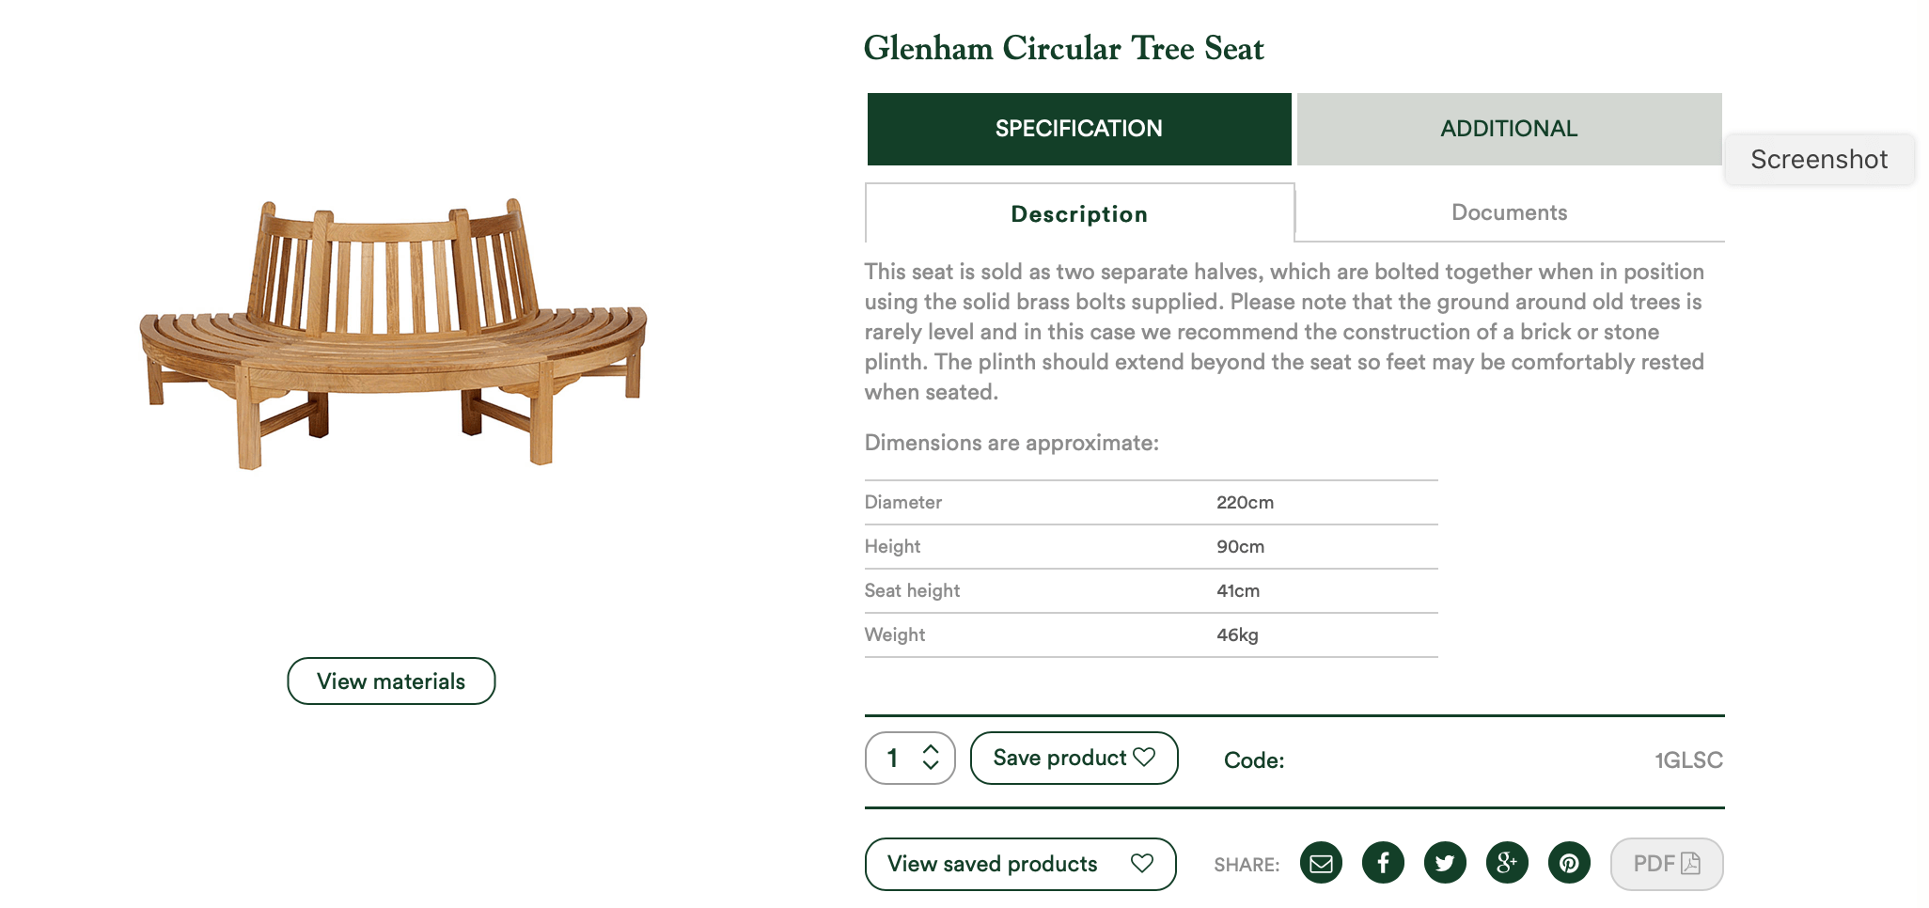Share product on Facebook
The height and width of the screenshot is (908, 1929).
click(1383, 863)
